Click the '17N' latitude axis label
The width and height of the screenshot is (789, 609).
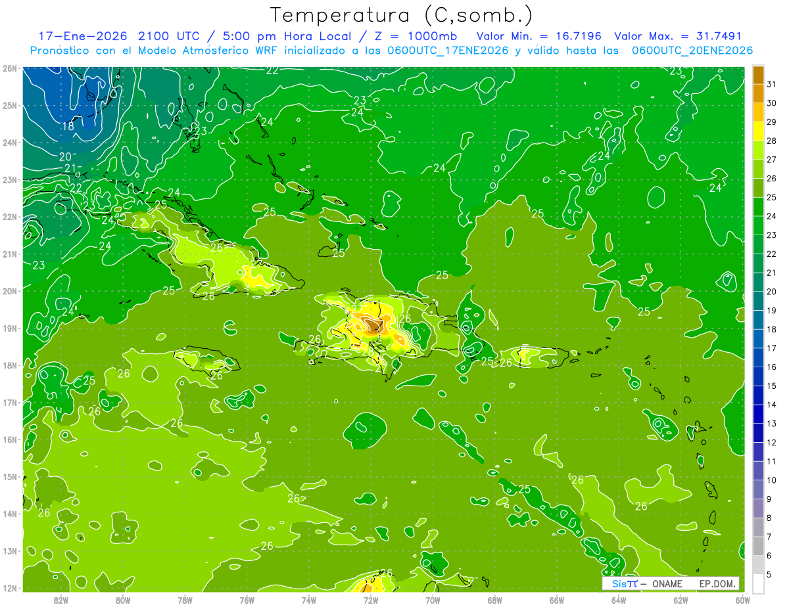coord(10,402)
